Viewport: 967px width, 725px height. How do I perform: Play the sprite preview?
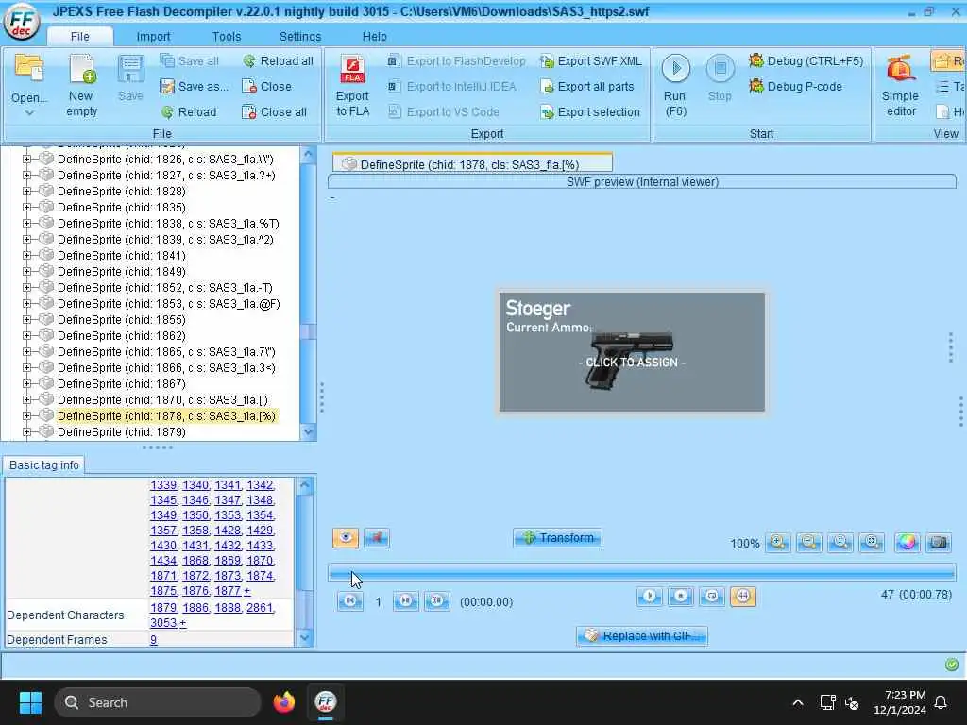pos(650,597)
